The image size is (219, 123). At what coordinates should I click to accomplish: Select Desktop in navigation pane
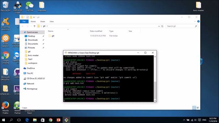[x=31, y=36]
